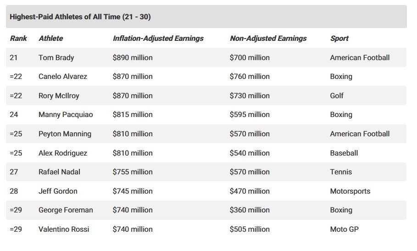Click Tom Brady's $890 million earnings

pyautogui.click(x=133, y=58)
